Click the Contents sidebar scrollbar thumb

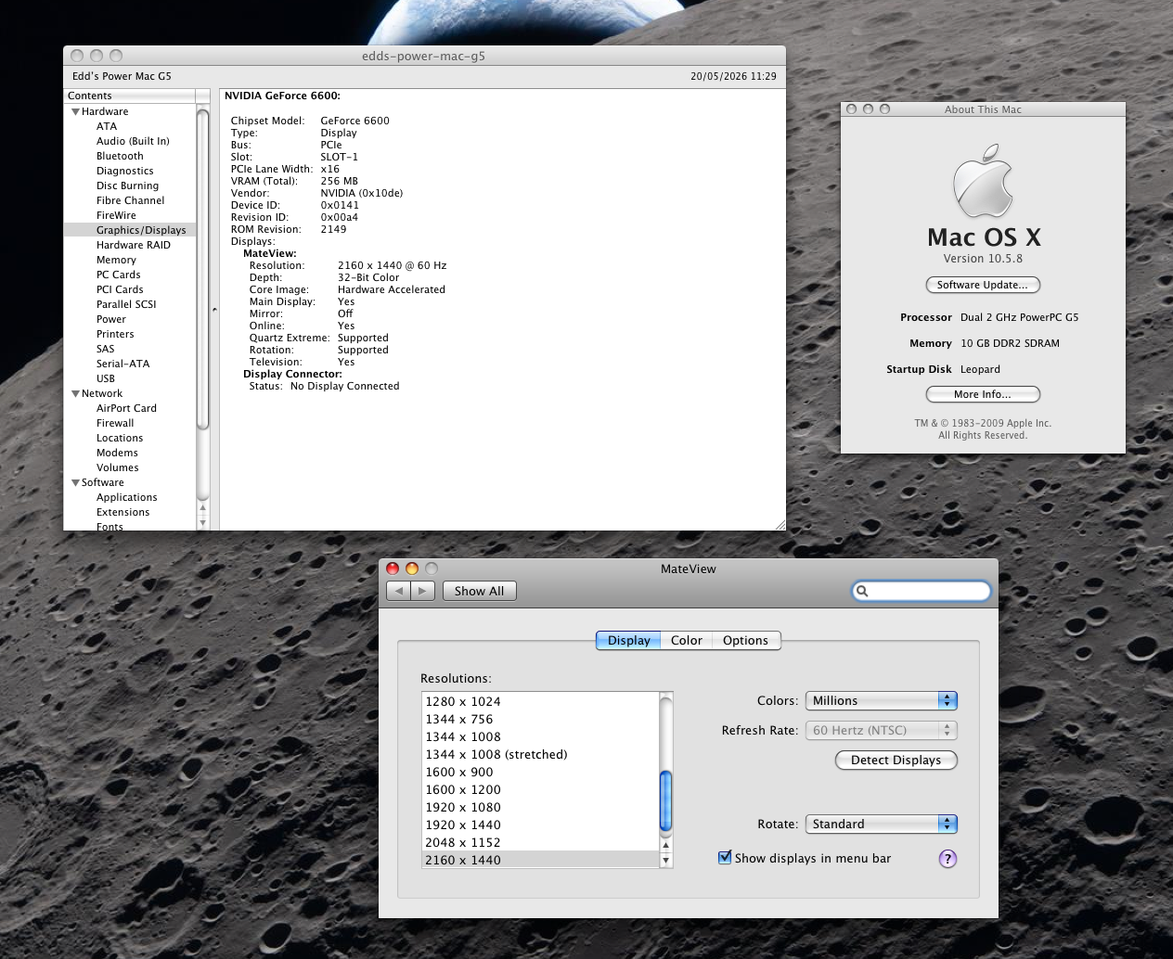[203, 269]
